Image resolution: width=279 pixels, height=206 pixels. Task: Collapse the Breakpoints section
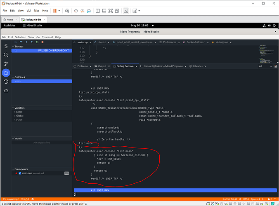(x=13, y=169)
